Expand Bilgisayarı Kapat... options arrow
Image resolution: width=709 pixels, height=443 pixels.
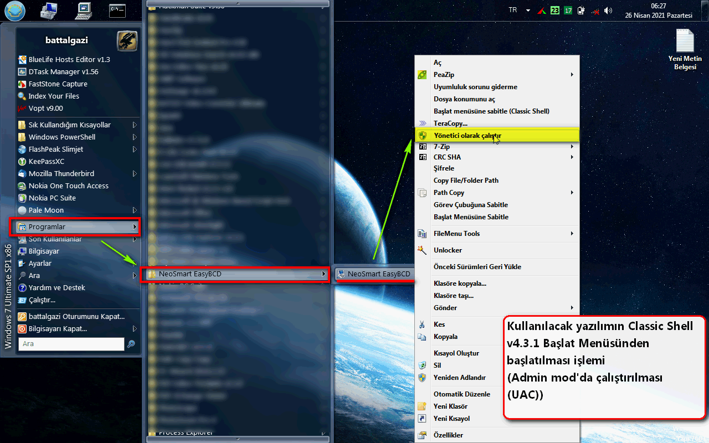(x=134, y=328)
